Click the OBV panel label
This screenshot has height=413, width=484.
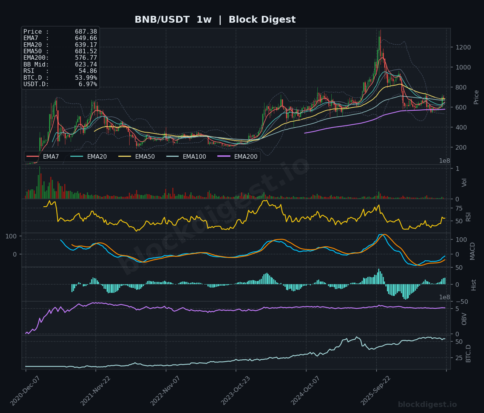coord(464,319)
